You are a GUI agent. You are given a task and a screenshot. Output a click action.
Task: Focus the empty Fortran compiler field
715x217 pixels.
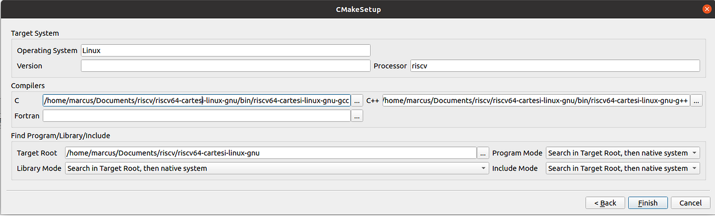(x=197, y=116)
